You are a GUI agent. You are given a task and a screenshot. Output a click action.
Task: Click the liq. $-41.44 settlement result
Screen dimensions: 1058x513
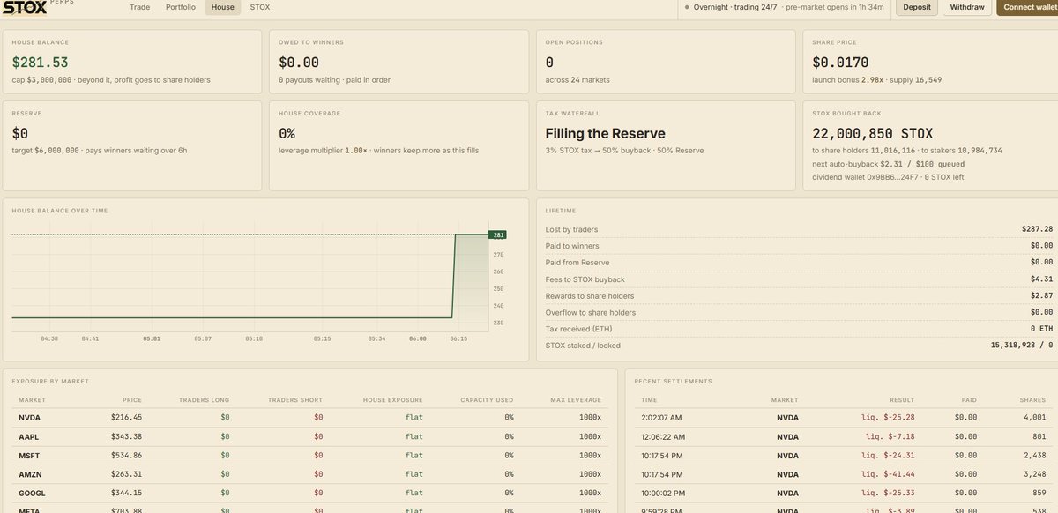[x=886, y=475]
